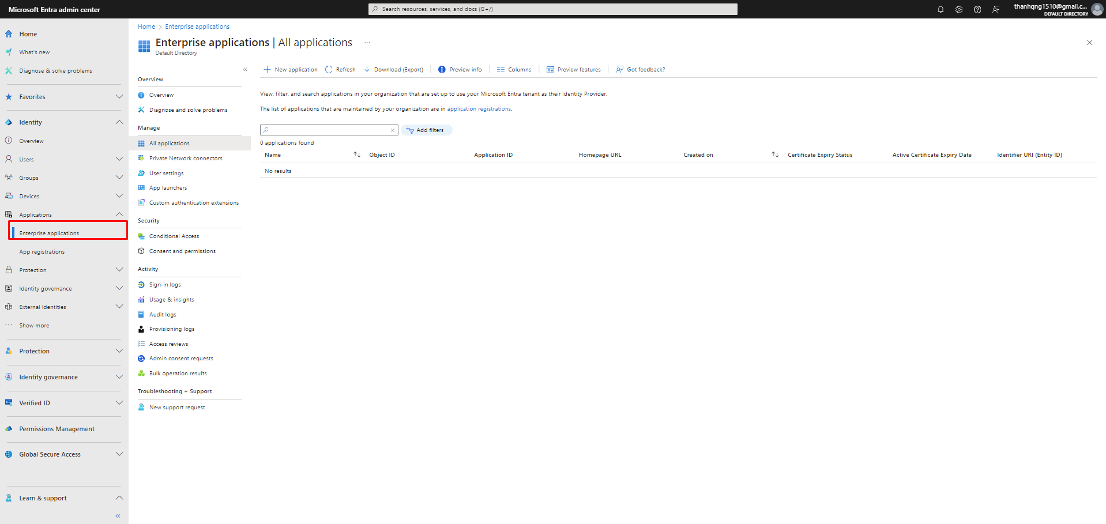Sort by Name column arrows

(x=357, y=154)
